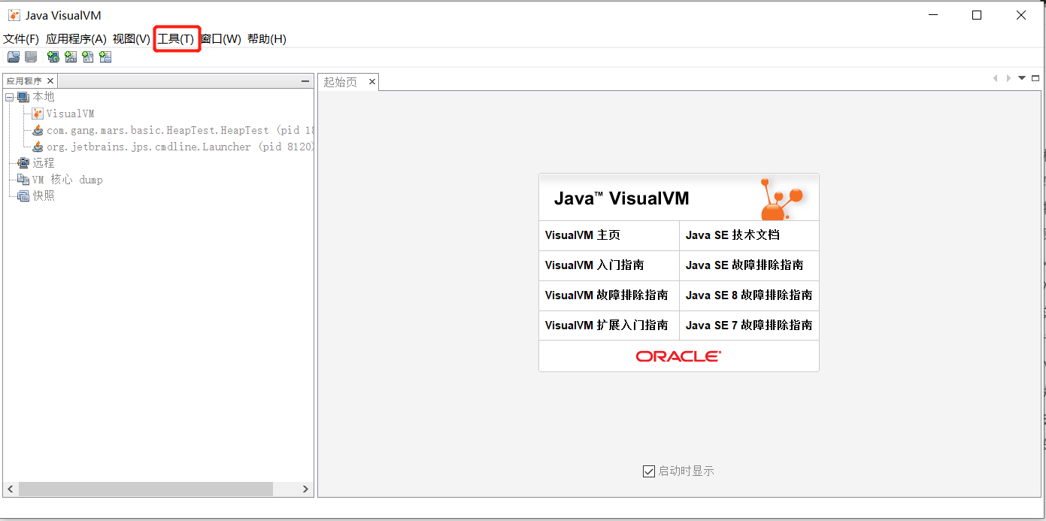Open the 帮助(H) menu

(x=267, y=39)
